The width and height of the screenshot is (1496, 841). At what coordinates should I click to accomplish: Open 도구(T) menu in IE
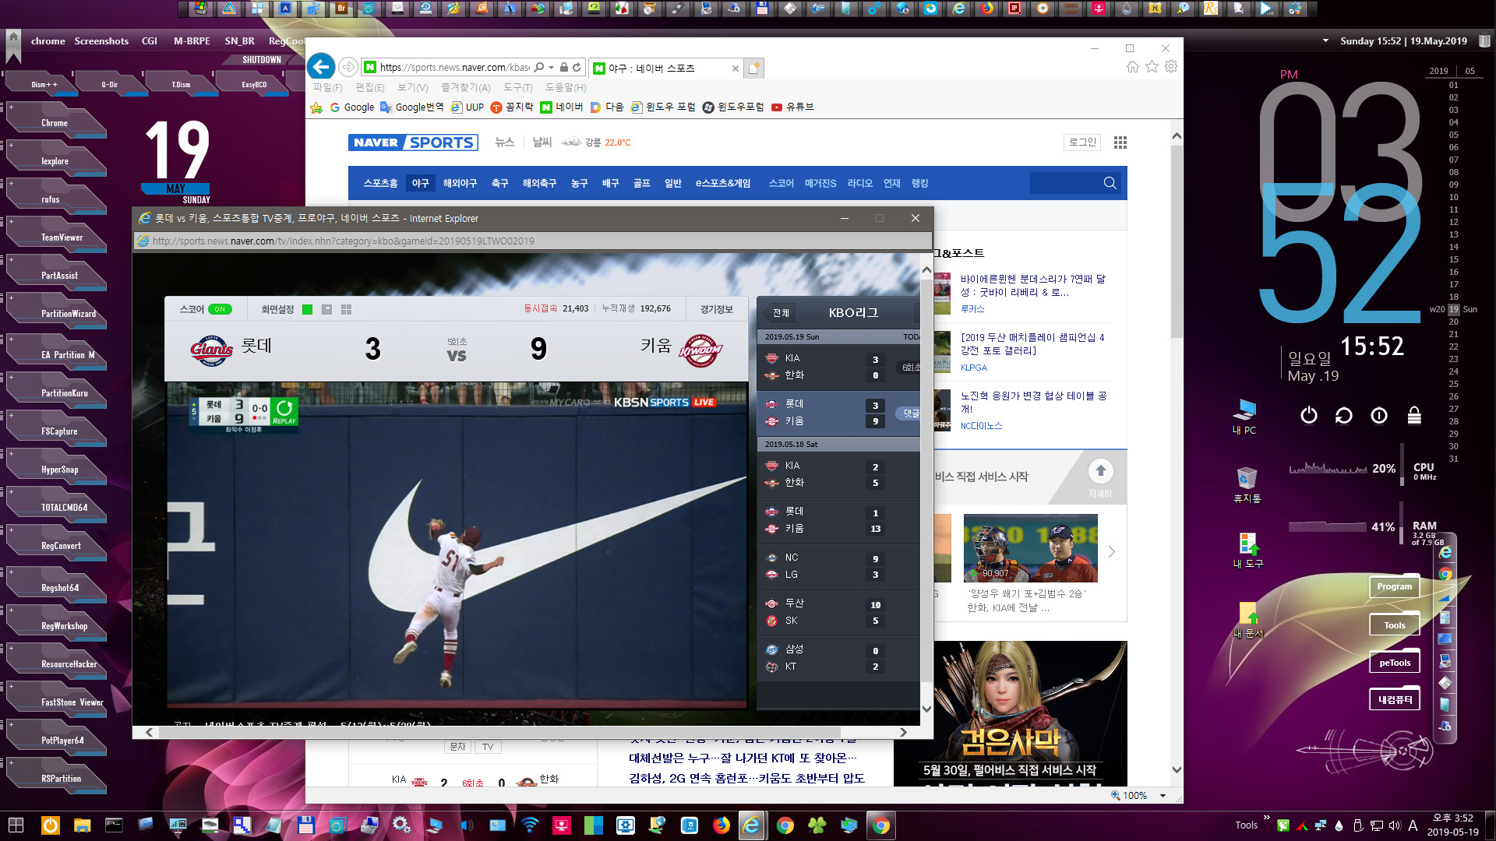(x=517, y=87)
